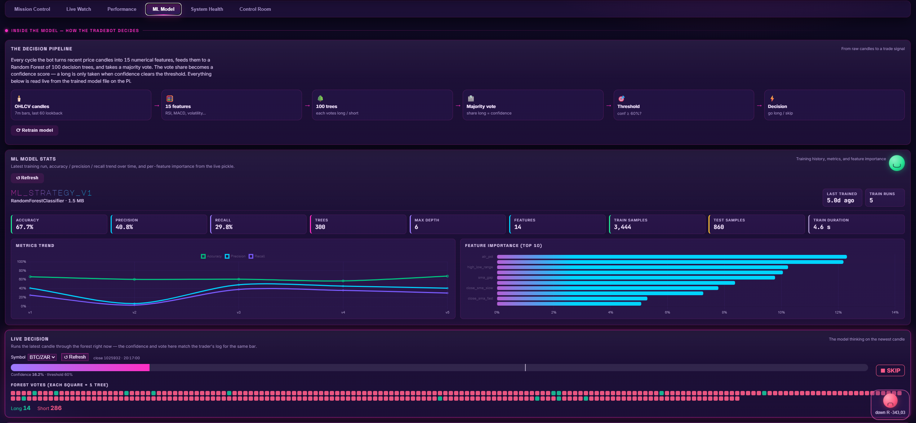Click the green smiley face status icon
Screen dimensions: 916x423
click(x=897, y=163)
